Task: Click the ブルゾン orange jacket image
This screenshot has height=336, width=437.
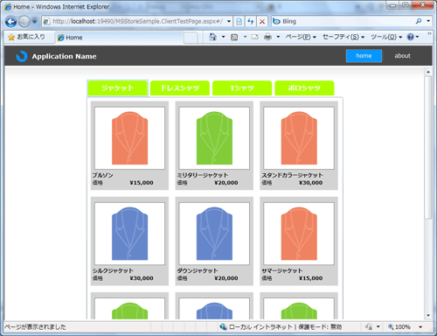Action: tap(129, 138)
